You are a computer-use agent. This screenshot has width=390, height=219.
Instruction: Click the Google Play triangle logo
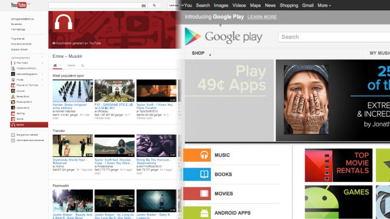[x=193, y=36]
